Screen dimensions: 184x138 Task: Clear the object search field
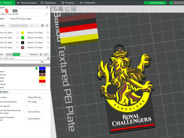(48, 58)
